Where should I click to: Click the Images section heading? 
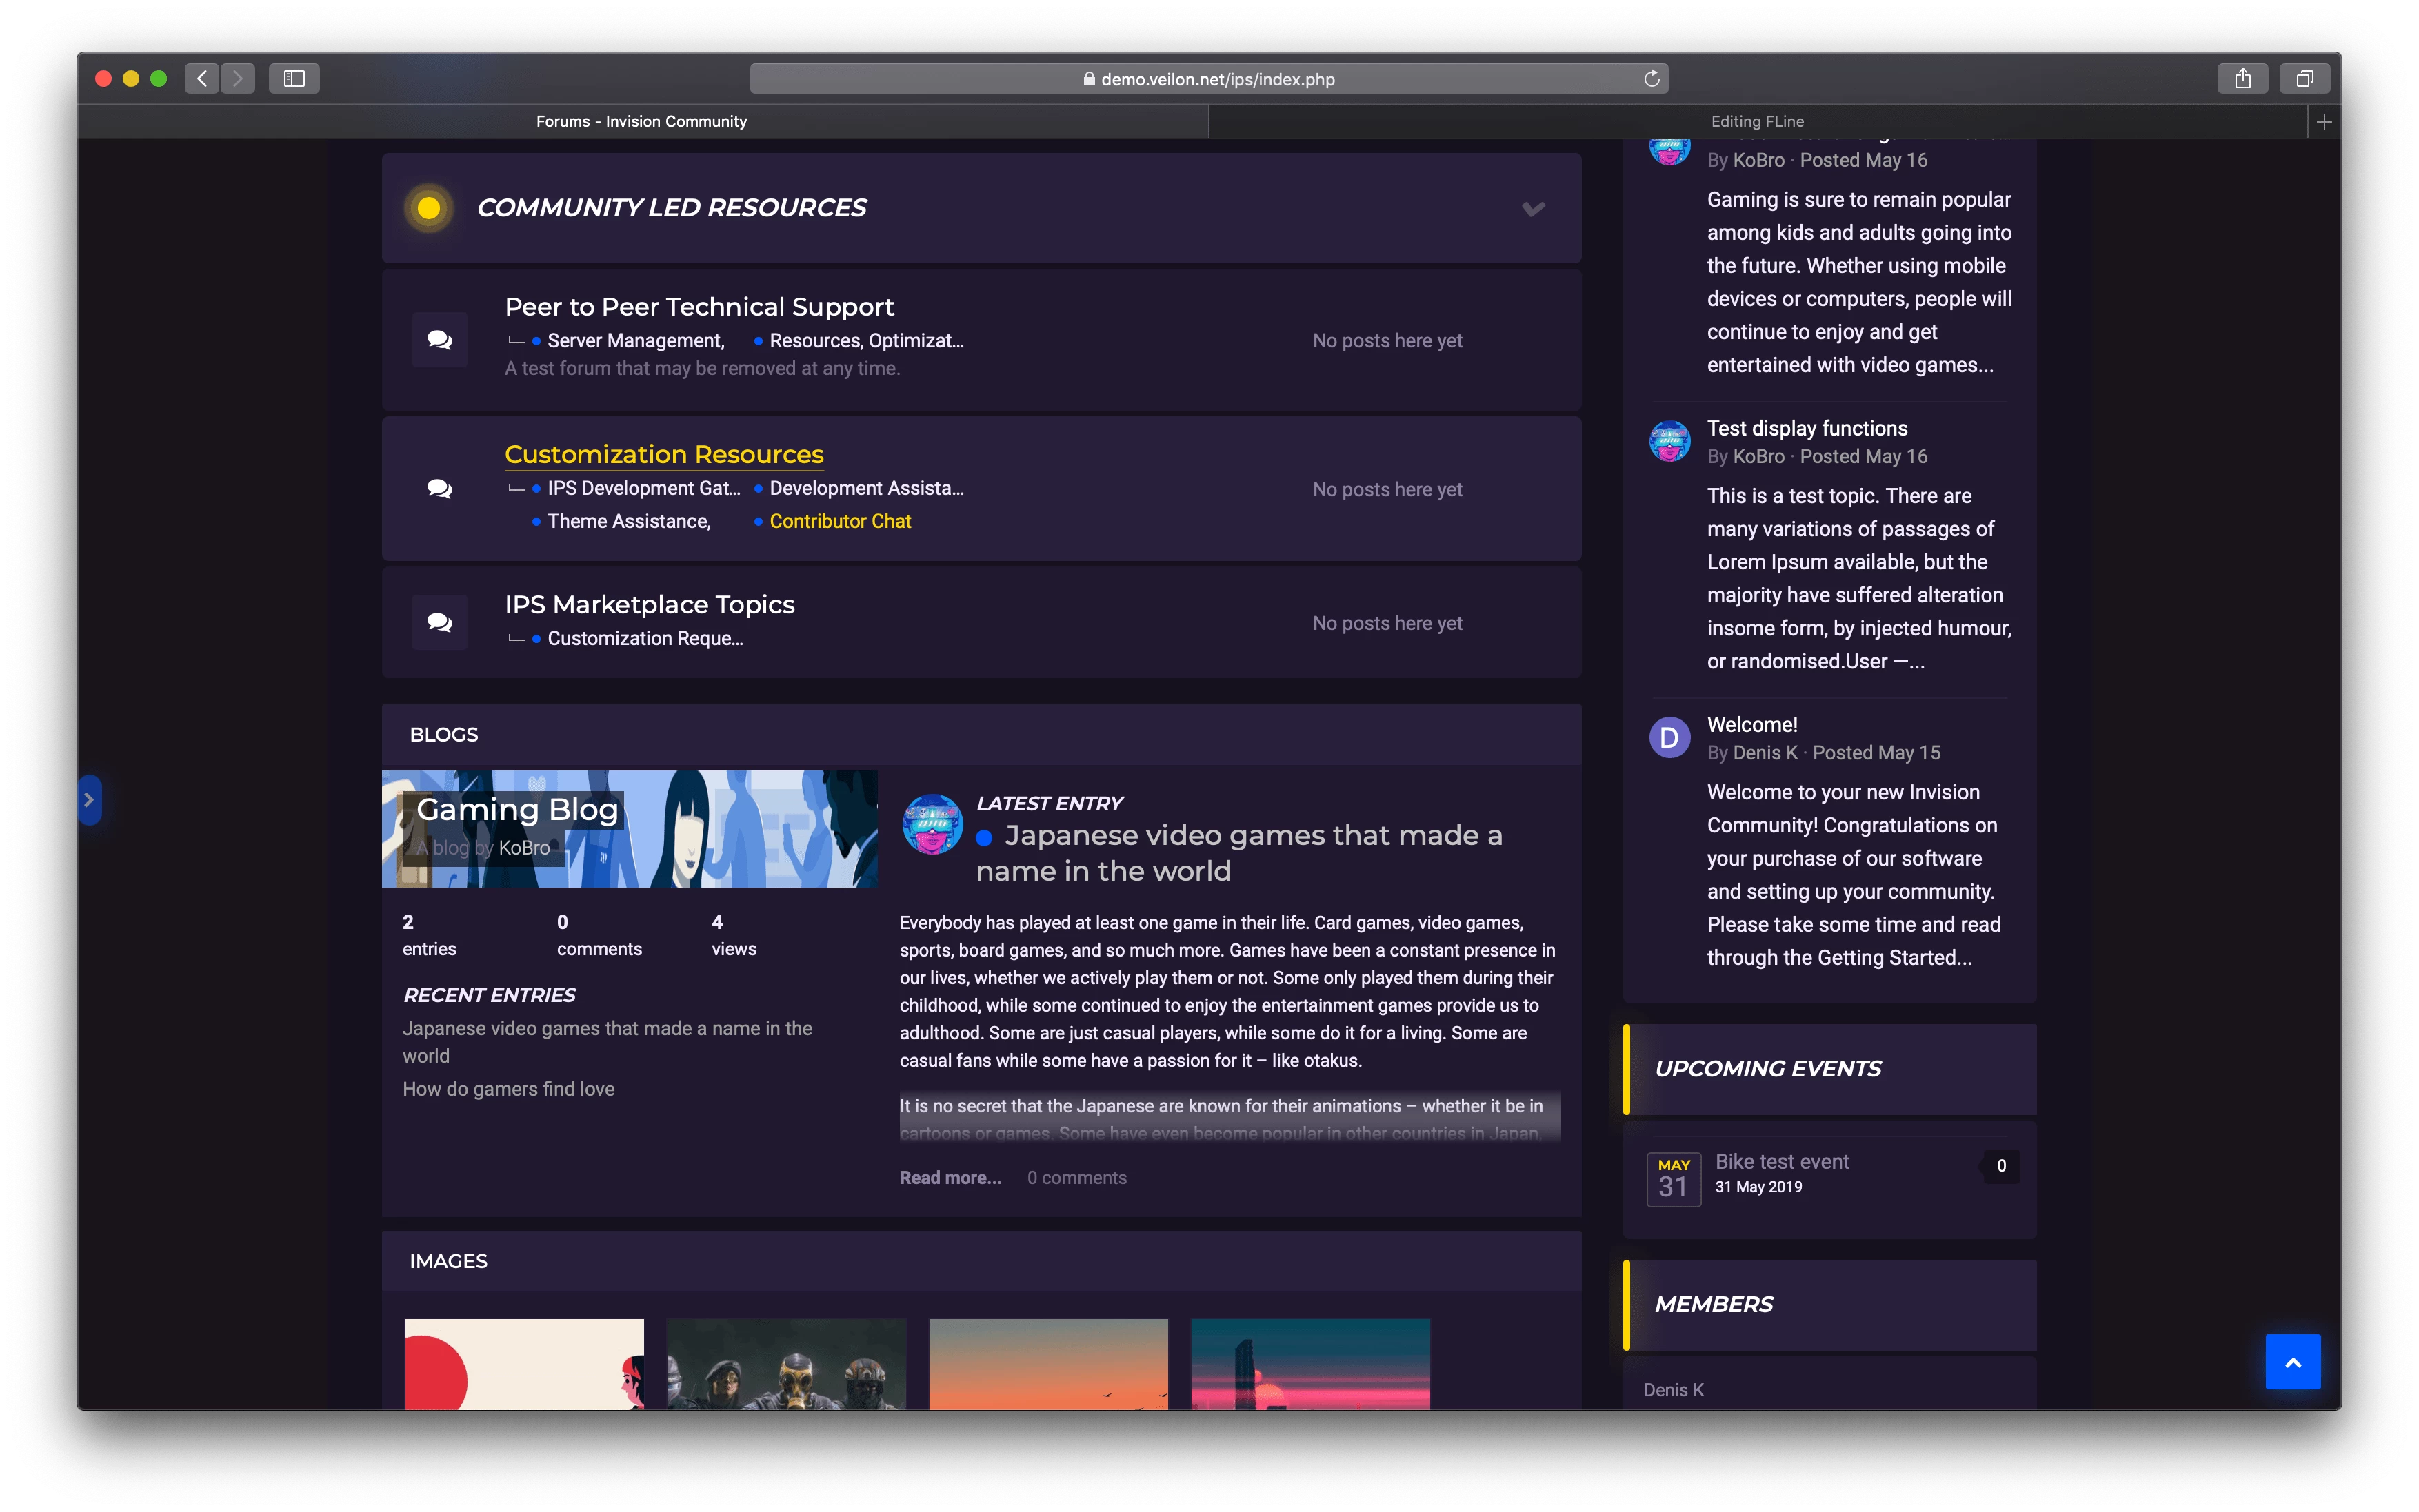coord(448,1261)
